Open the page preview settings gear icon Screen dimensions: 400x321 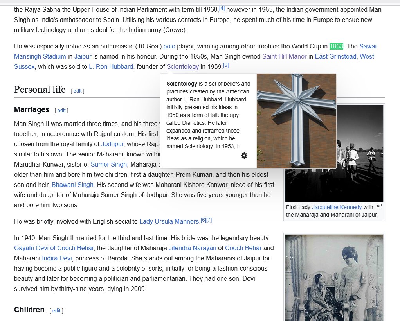244,156
